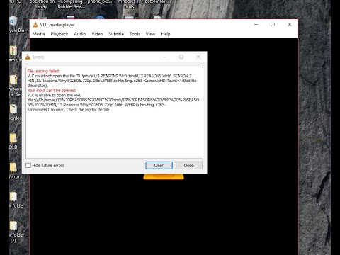The height and width of the screenshot is (255, 340).
Task: Click the 'VLC is unable to open the MRL' line
Action: tap(55, 95)
